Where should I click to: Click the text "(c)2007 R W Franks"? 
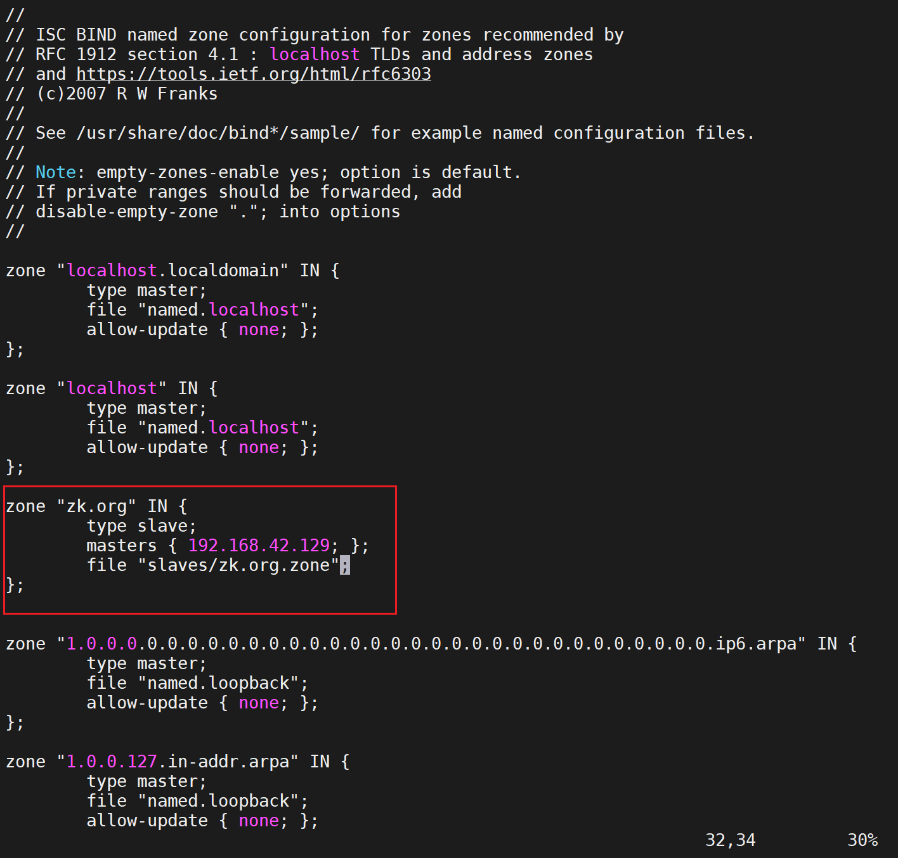click(x=127, y=94)
